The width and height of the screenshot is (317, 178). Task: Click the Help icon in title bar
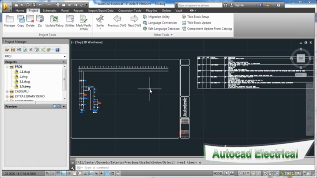click(x=278, y=5)
